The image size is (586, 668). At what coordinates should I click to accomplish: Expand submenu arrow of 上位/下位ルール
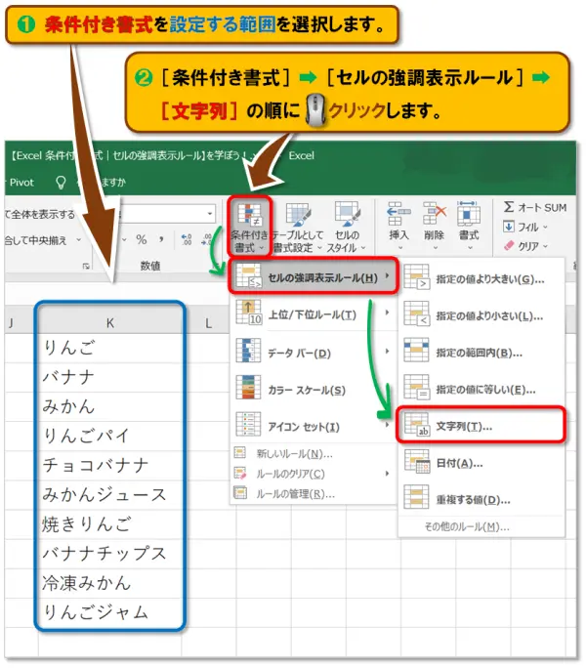coord(387,313)
